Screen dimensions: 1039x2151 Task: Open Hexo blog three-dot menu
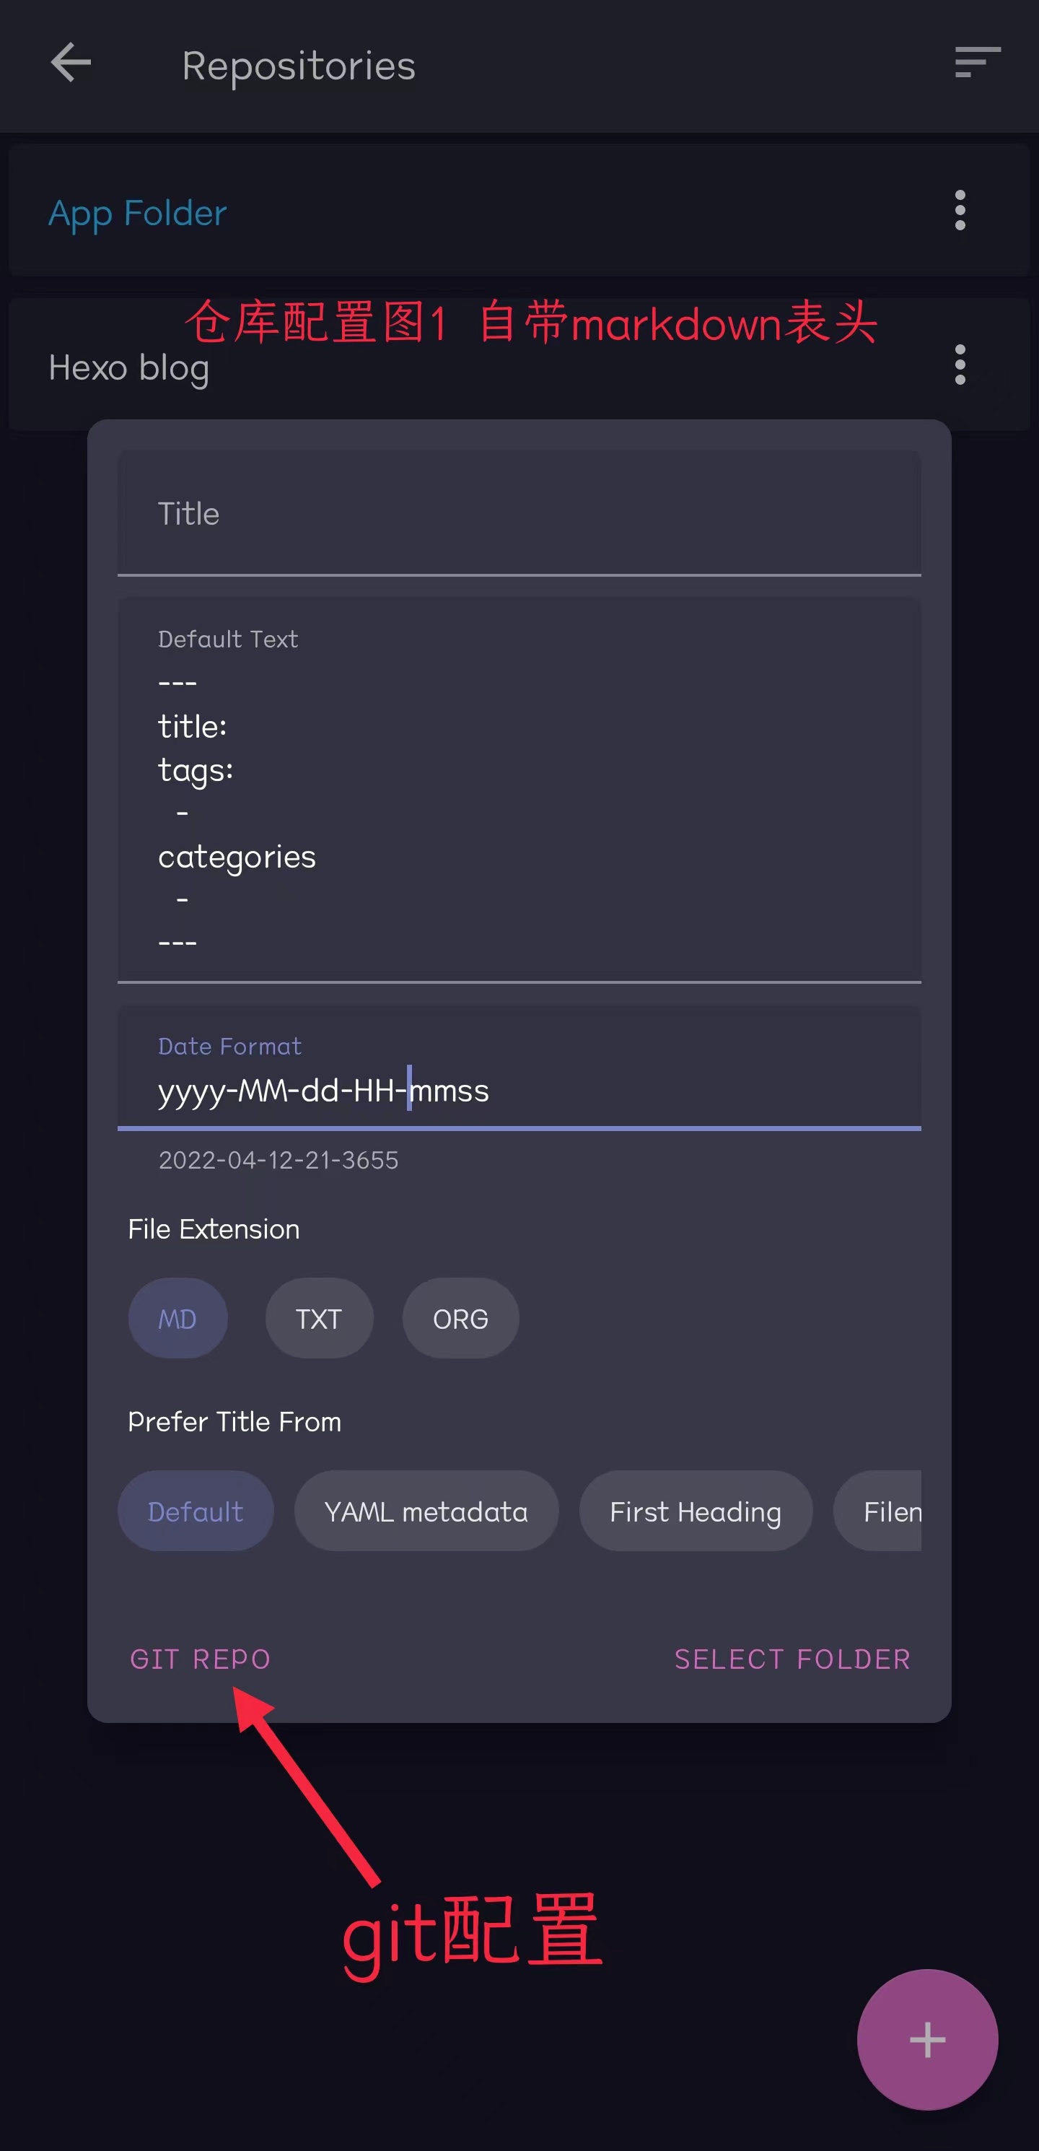coord(960,365)
